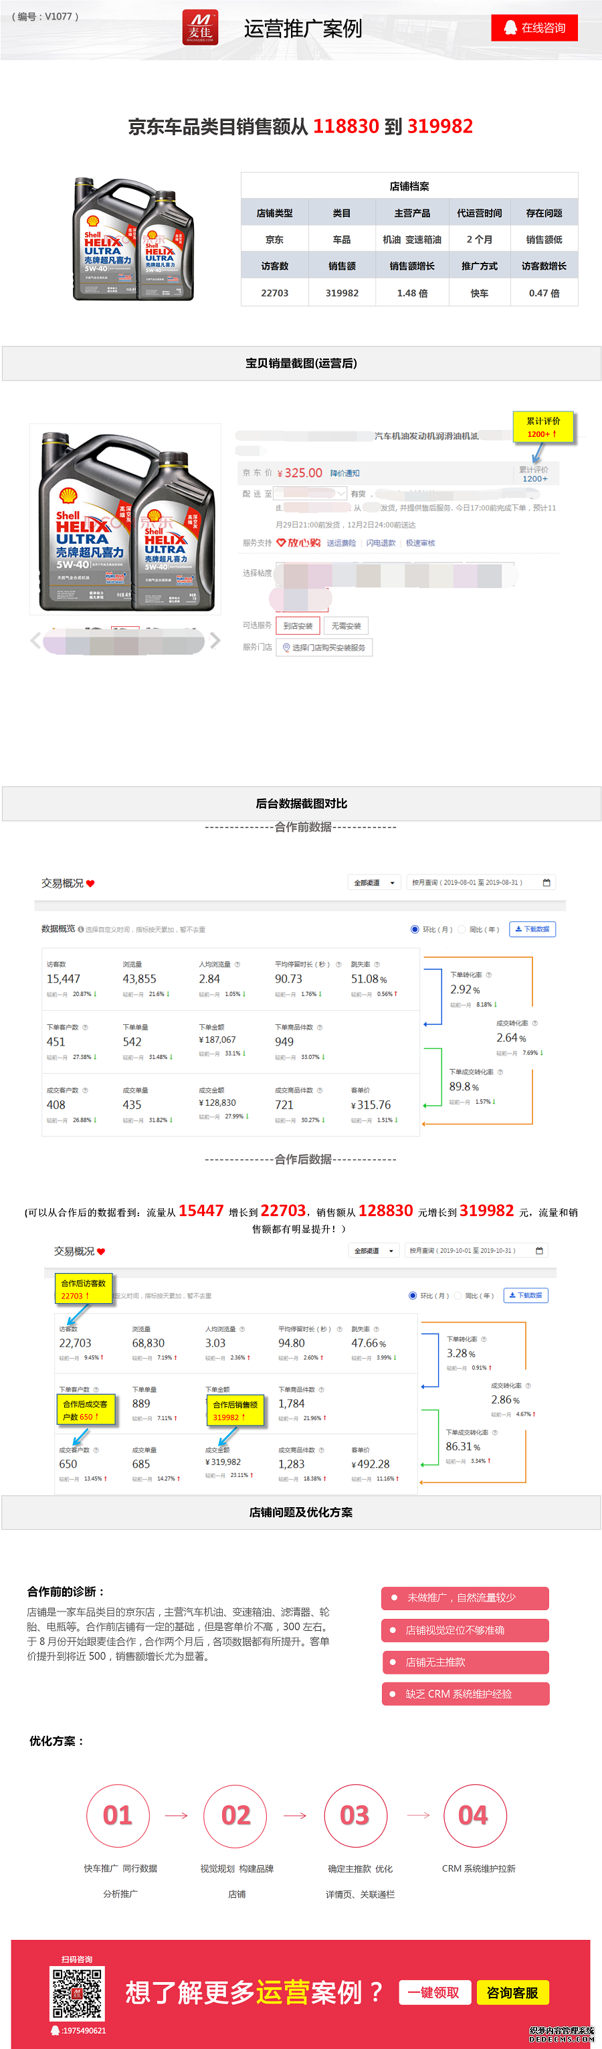Click help icon beside 成交商品件数 1,283

321,1450
